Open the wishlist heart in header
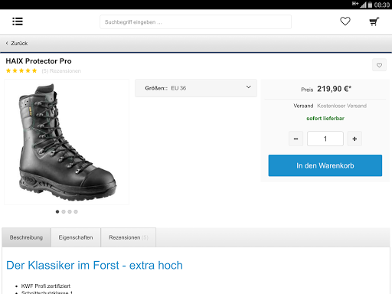This screenshot has height=294, width=392. [345, 21]
